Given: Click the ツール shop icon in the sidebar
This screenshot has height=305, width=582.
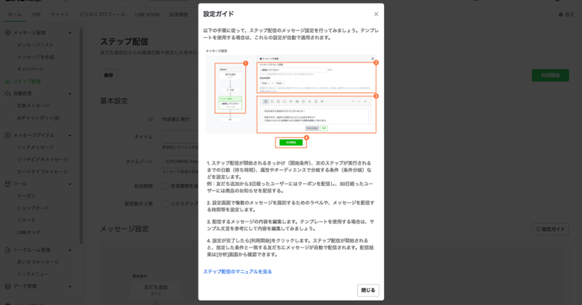Looking at the screenshot, I should pos(7,184).
